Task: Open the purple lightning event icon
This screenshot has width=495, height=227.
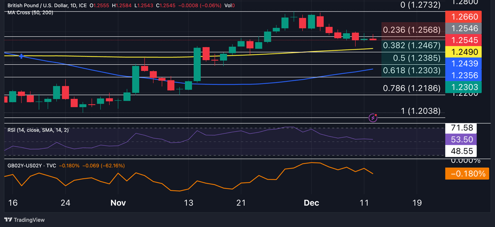Action: [x=373, y=118]
